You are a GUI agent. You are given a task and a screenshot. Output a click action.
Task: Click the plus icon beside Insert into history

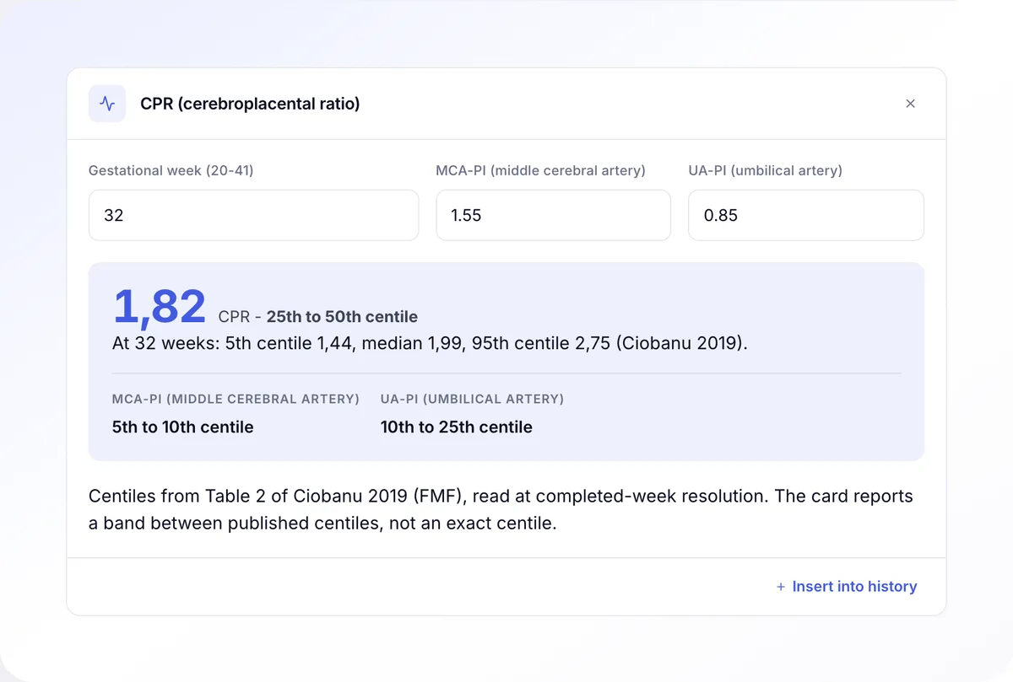coord(781,587)
